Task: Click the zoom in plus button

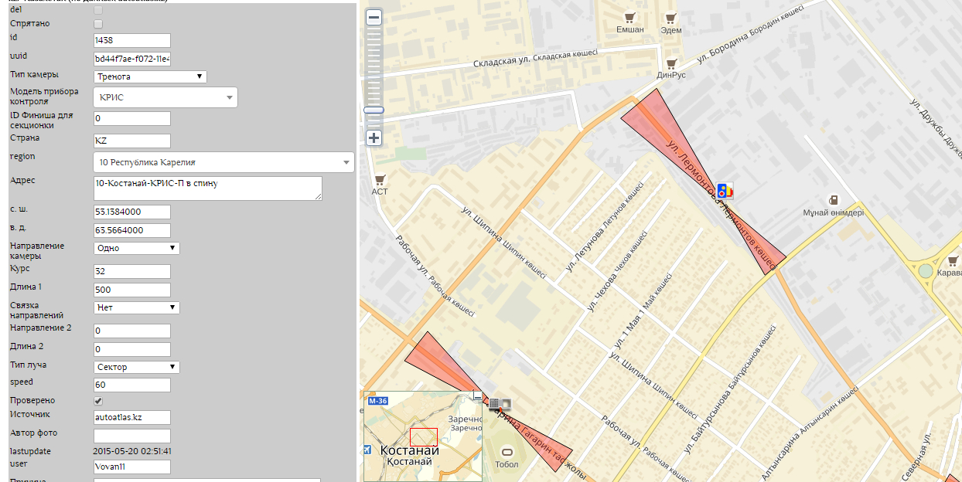Action: (374, 138)
